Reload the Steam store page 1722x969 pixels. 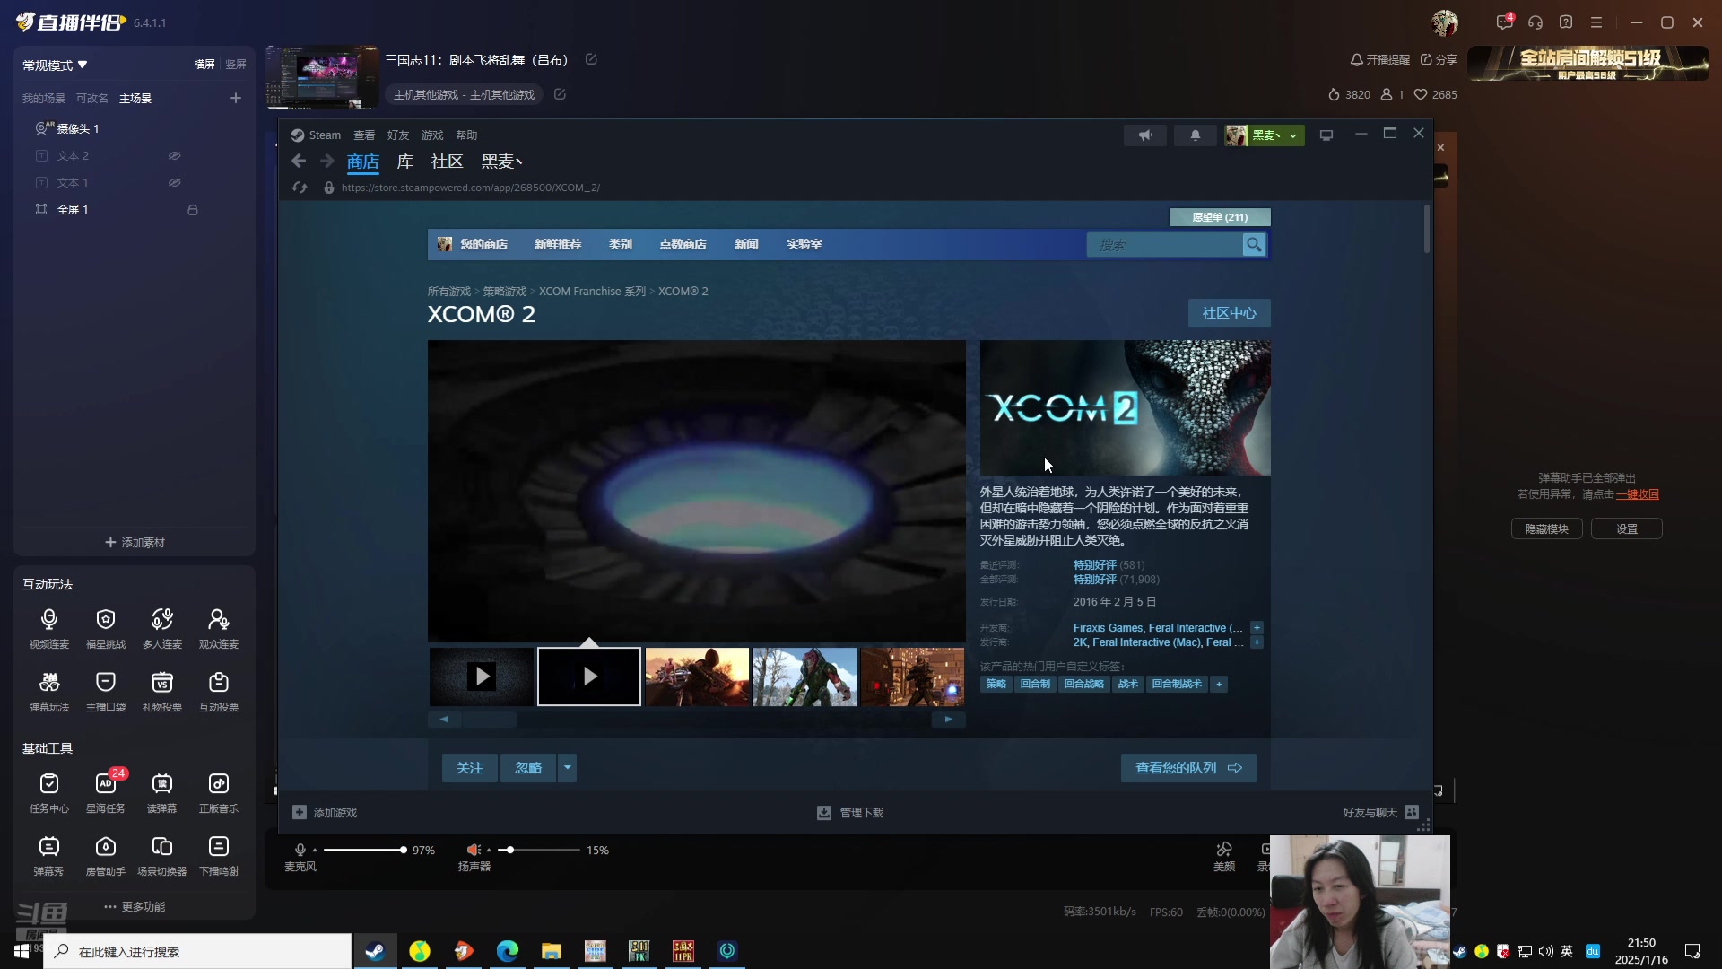pyautogui.click(x=300, y=188)
